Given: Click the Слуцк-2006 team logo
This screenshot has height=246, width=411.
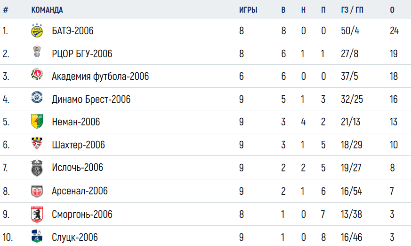Looking at the screenshot, I should click(x=37, y=236).
